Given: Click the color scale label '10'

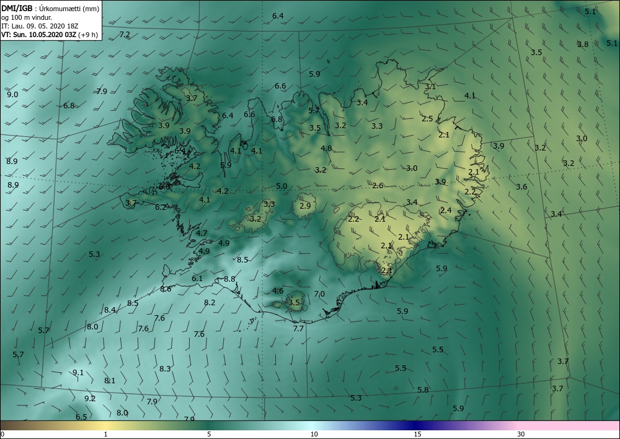Looking at the screenshot, I should tap(314, 435).
